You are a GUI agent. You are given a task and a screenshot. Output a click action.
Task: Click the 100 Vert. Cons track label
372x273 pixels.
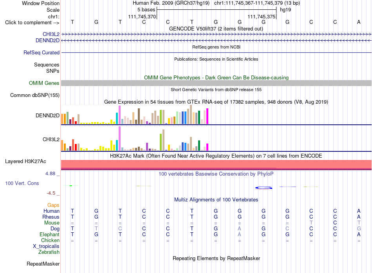pyautogui.click(x=22, y=183)
